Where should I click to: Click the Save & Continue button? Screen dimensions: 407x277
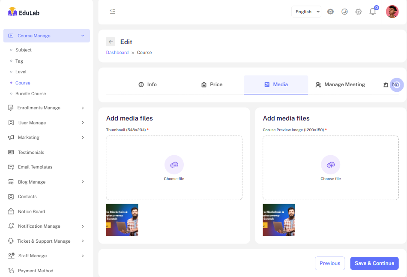(374, 263)
